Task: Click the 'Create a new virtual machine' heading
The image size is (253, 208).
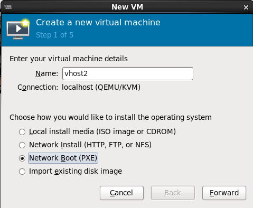Action: click(98, 22)
